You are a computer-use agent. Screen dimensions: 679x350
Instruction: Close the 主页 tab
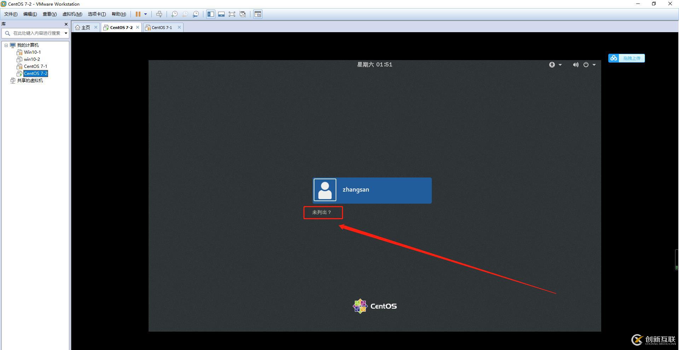coord(96,27)
